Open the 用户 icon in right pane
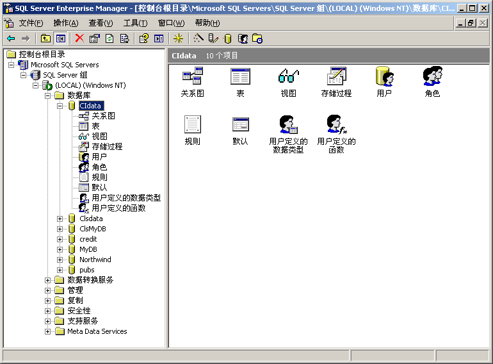Image resolution: width=493 pixels, height=364 pixels. click(384, 82)
